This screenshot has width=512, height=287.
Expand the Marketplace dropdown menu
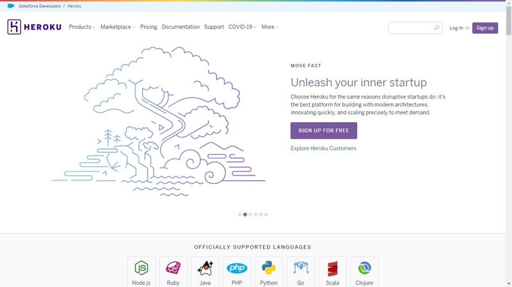pos(118,27)
